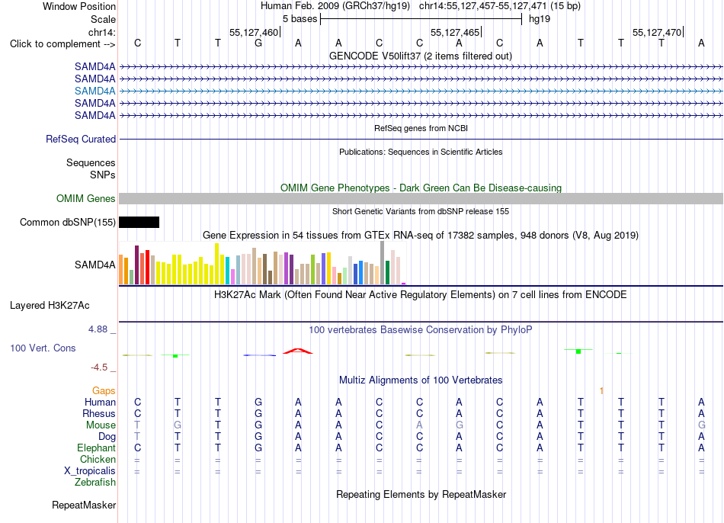Click the PhyloP upper bound value 4.88

(98, 329)
